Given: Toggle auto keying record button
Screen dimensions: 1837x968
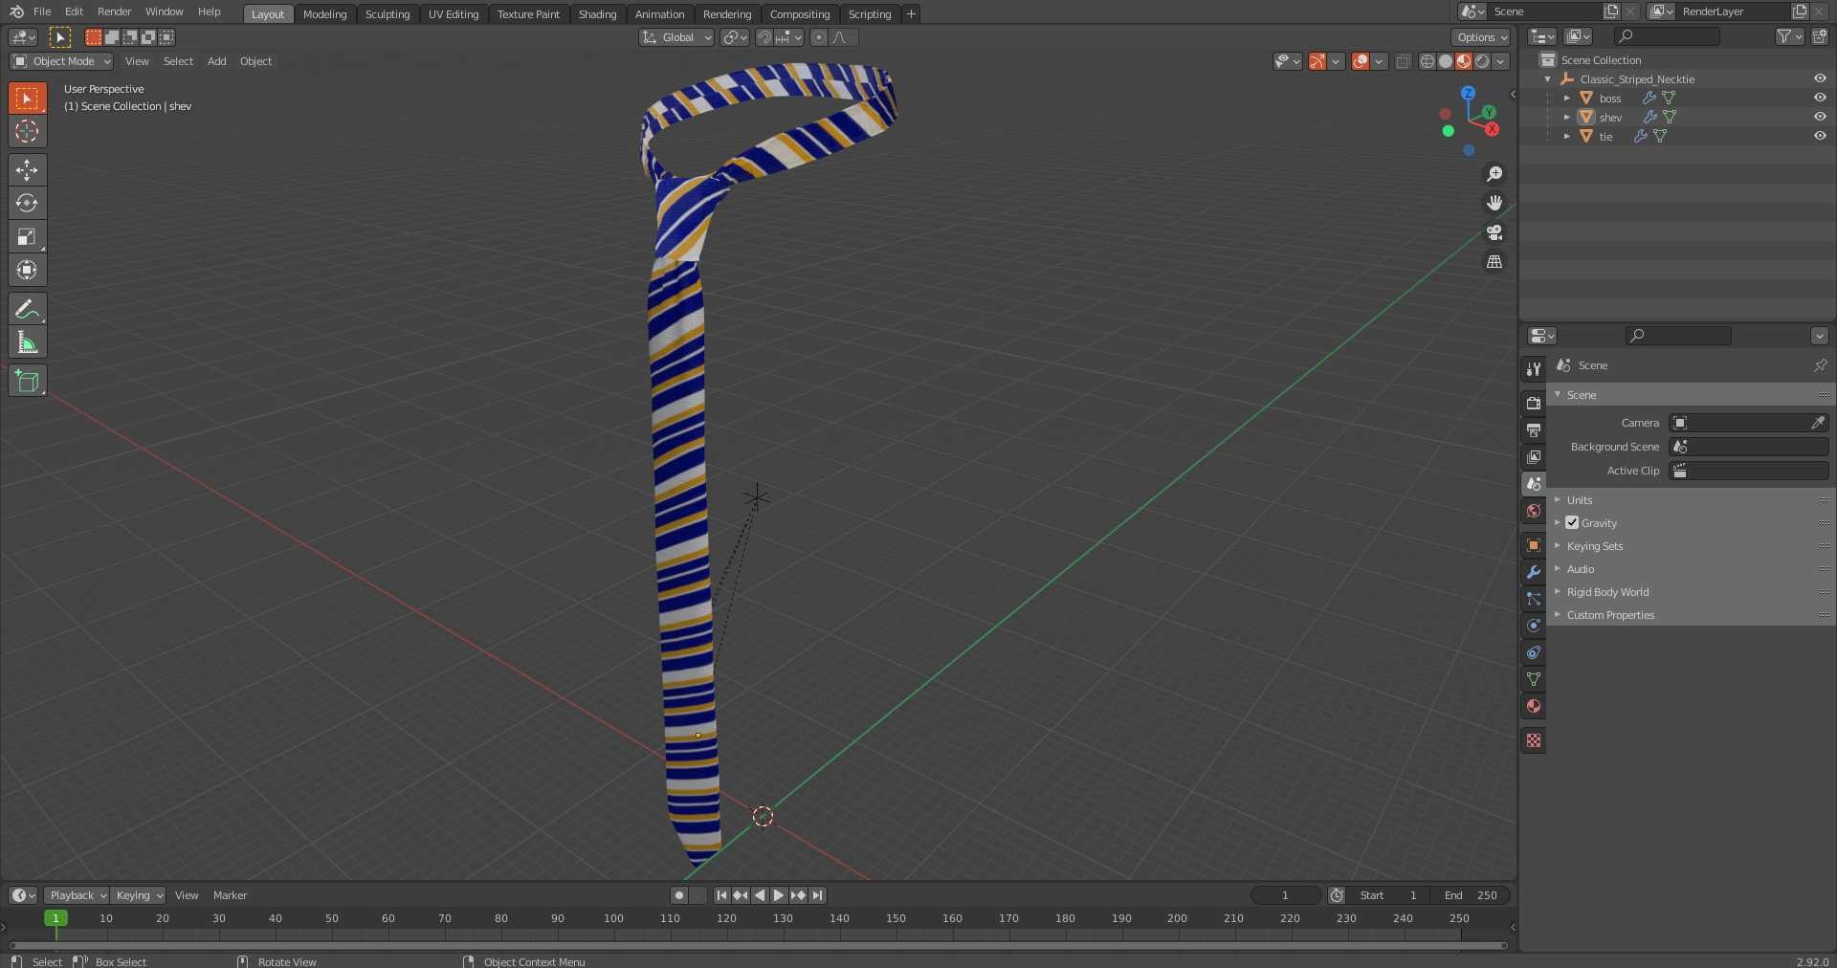Looking at the screenshot, I should pyautogui.click(x=679, y=895).
